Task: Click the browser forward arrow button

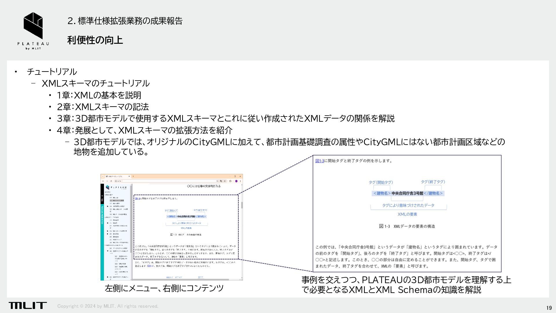Action: click(x=107, y=181)
